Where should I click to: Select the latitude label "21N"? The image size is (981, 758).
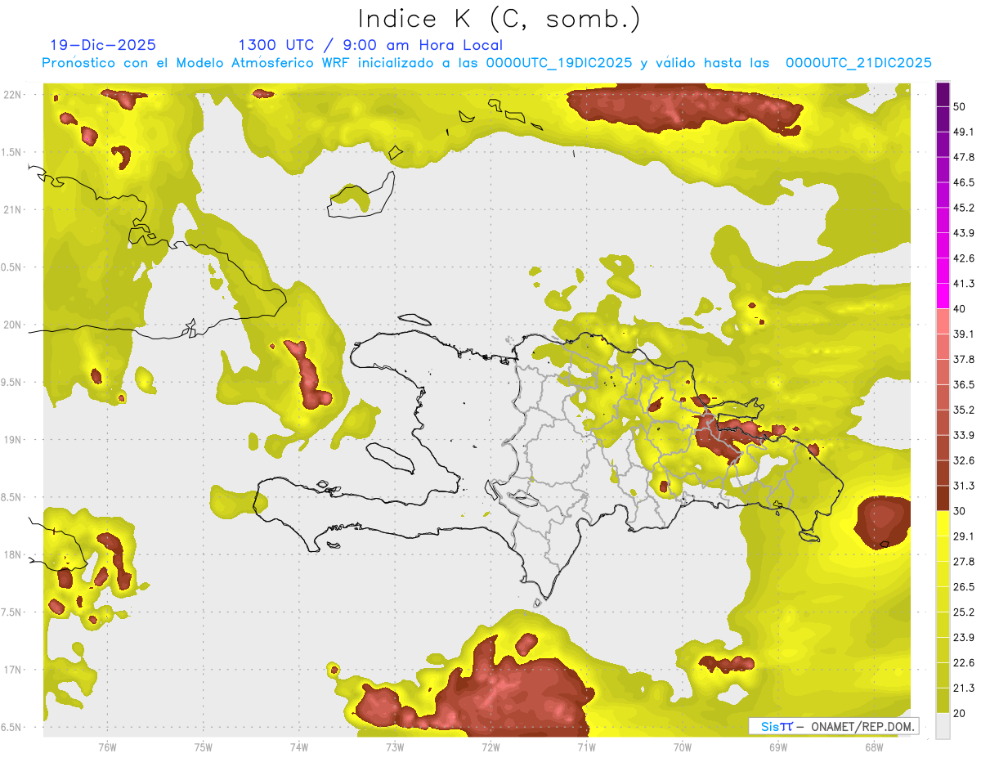click(x=14, y=209)
